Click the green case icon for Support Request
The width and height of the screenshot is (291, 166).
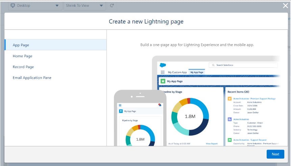(x=229, y=140)
